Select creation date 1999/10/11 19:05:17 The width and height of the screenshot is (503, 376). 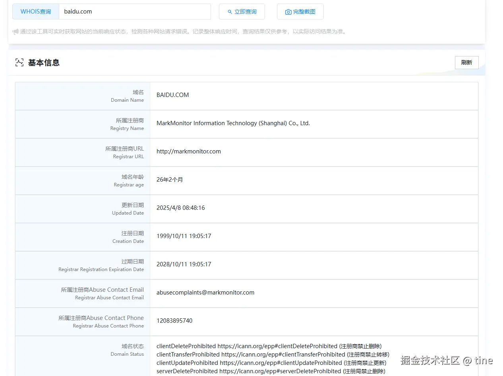[x=184, y=236]
